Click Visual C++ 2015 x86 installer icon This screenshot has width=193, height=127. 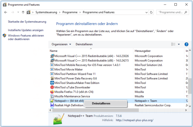(x=52, y=60)
